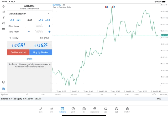Open the objects shapes icon
Image resolution: width=168 pixels, height=117 pixels.
3,23
